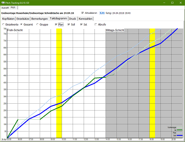Click the Vorhersage legend color line
185x142 pixels.
pyautogui.click(x=180, y=127)
